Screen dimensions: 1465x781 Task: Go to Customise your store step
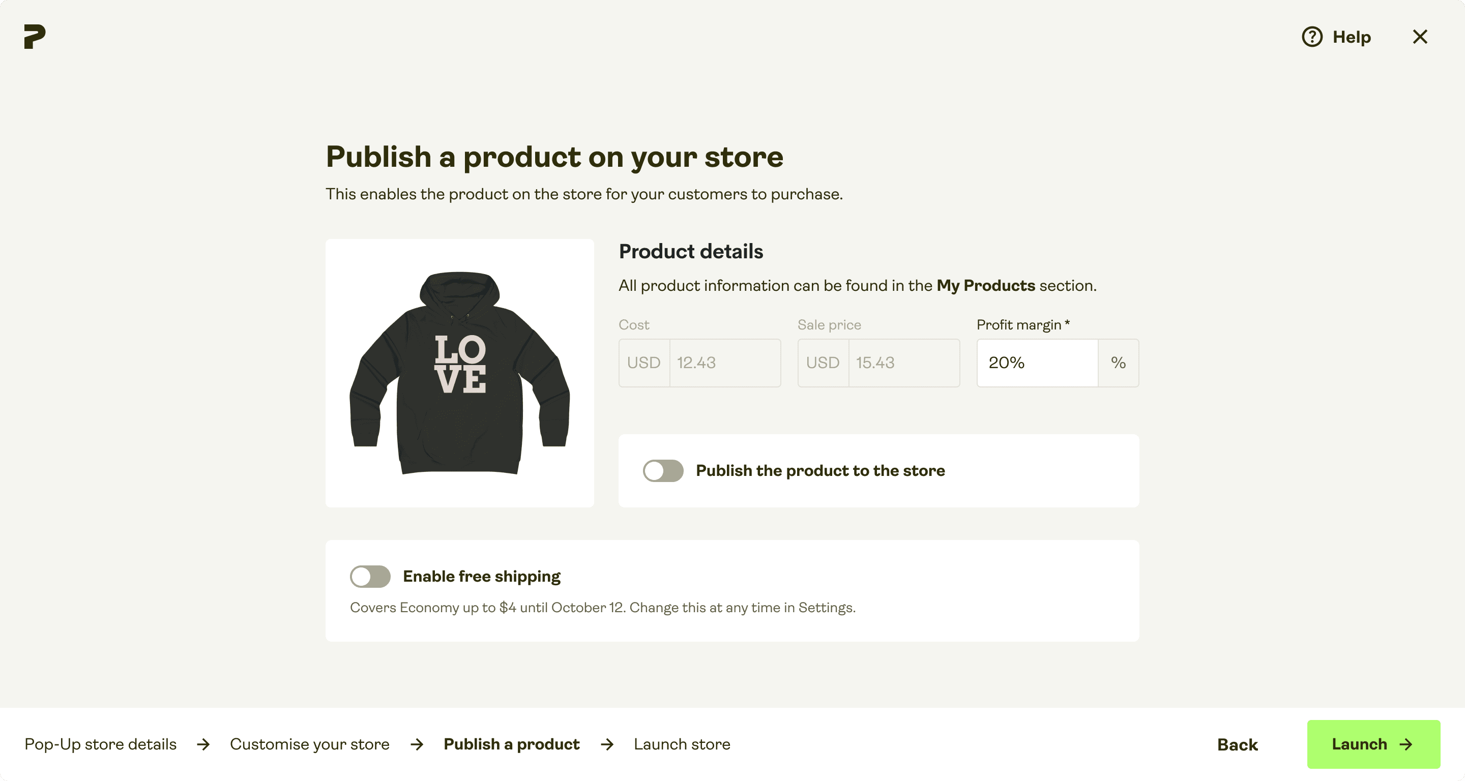310,744
